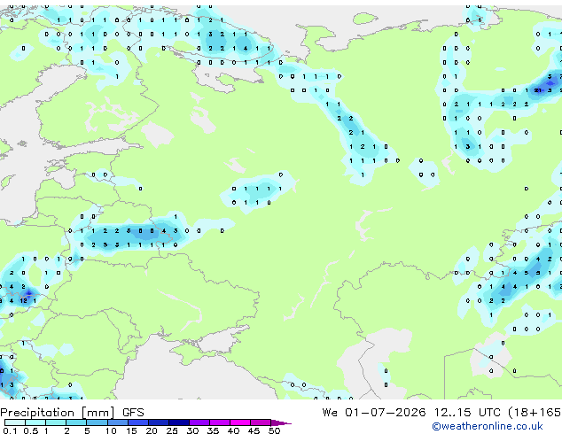Click the '12..15 UTC' time label
The height and width of the screenshot is (434, 562).
point(467,413)
